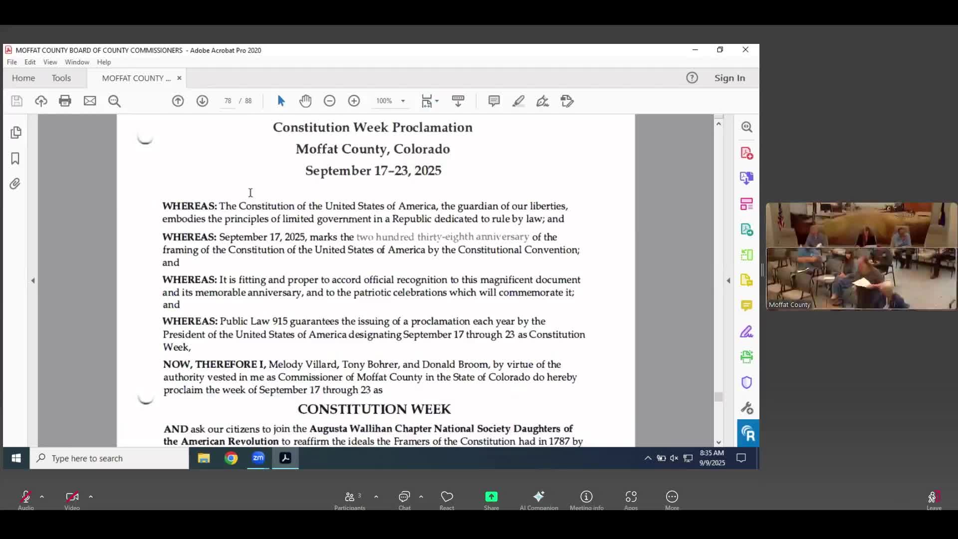958x539 pixels.
Task: Start Zoom video camera
Action: (72, 497)
